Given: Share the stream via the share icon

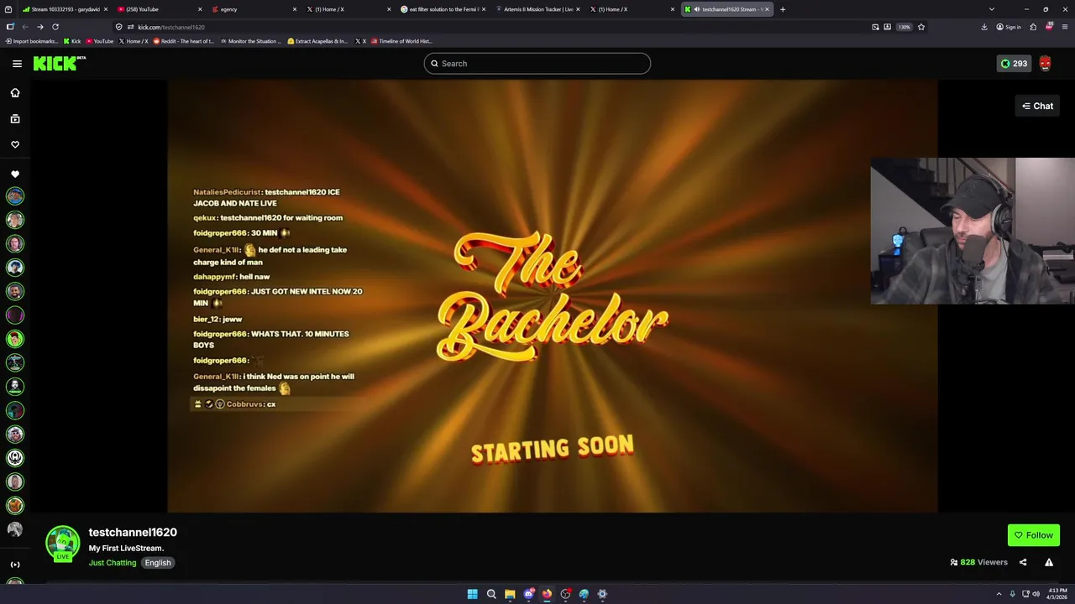Looking at the screenshot, I should point(1023,562).
